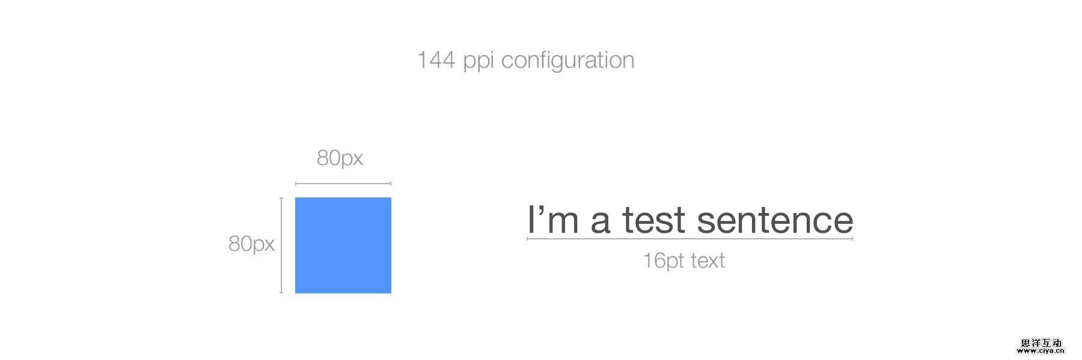The image size is (1082, 360).
Task: Click the word "configuration" in the heading
Action: pos(567,61)
